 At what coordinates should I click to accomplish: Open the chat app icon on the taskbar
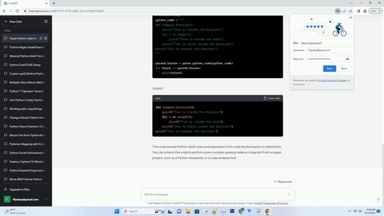click(179, 211)
